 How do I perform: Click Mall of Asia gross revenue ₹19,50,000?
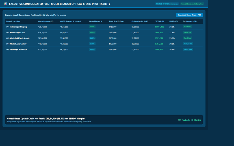pos(42,44)
